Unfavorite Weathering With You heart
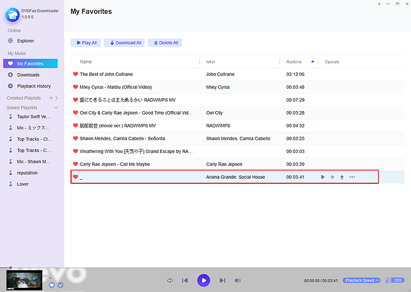This screenshot has height=292, width=411. click(x=76, y=151)
